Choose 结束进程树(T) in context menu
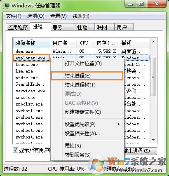This screenshot has height=176, width=169. coord(87,85)
